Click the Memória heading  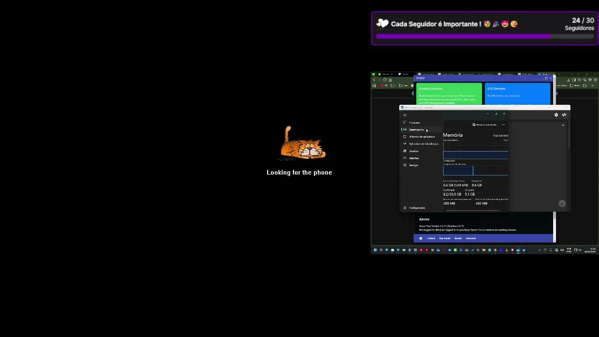[453, 135]
